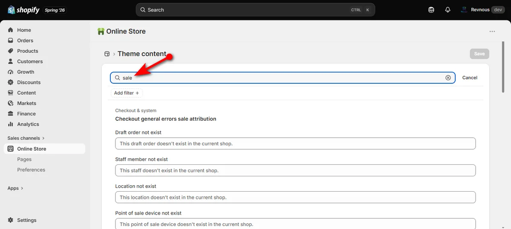Viewport: 511px width, 229px height.
Task: Open Pages under Online Store
Action: [24, 159]
